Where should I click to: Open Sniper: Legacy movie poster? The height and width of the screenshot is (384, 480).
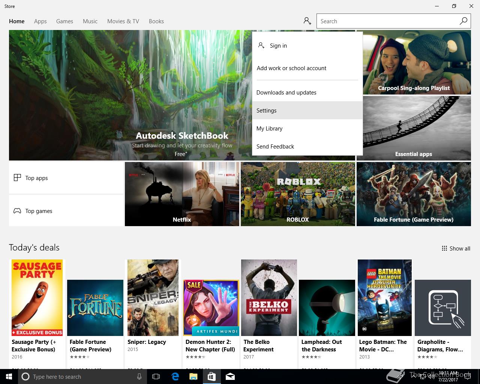[153, 298]
